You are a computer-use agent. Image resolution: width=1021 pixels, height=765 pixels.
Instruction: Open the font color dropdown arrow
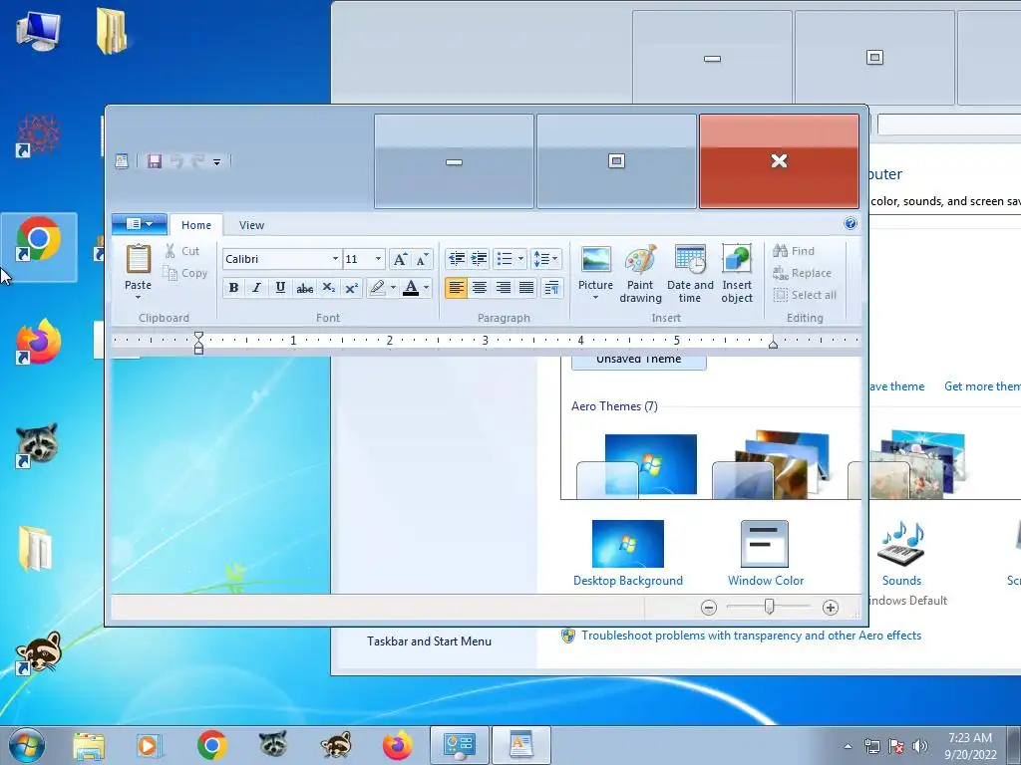click(427, 288)
